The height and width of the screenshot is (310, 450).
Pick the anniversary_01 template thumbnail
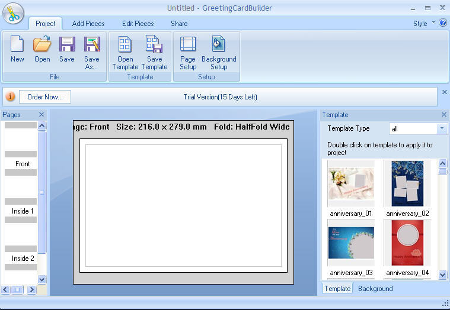351,183
